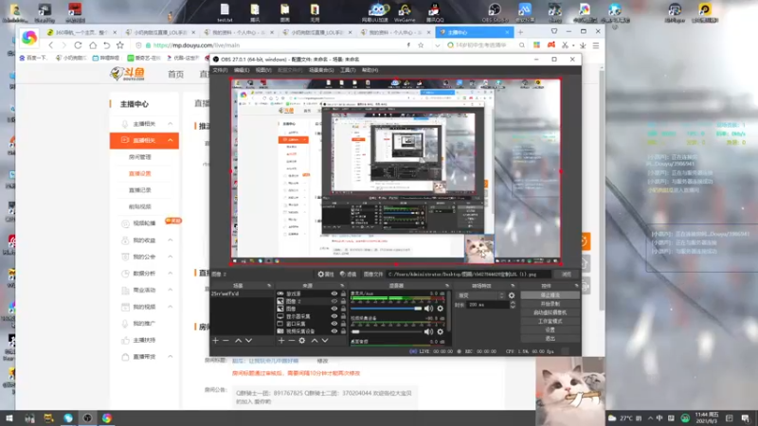Click 启动虚拟摄像机 button
The height and width of the screenshot is (426, 758).
(x=550, y=312)
